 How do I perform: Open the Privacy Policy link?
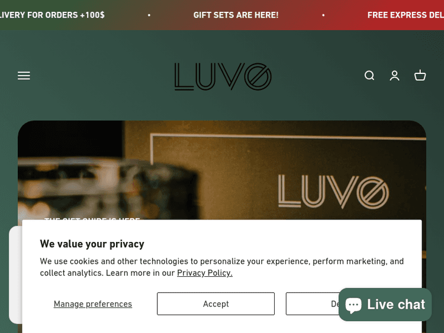205,273
